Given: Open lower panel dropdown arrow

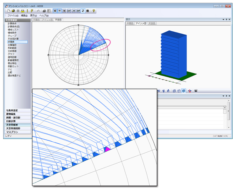Looking at the screenshot, I should tap(224, 96).
